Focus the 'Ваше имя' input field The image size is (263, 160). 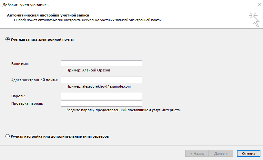(101, 64)
